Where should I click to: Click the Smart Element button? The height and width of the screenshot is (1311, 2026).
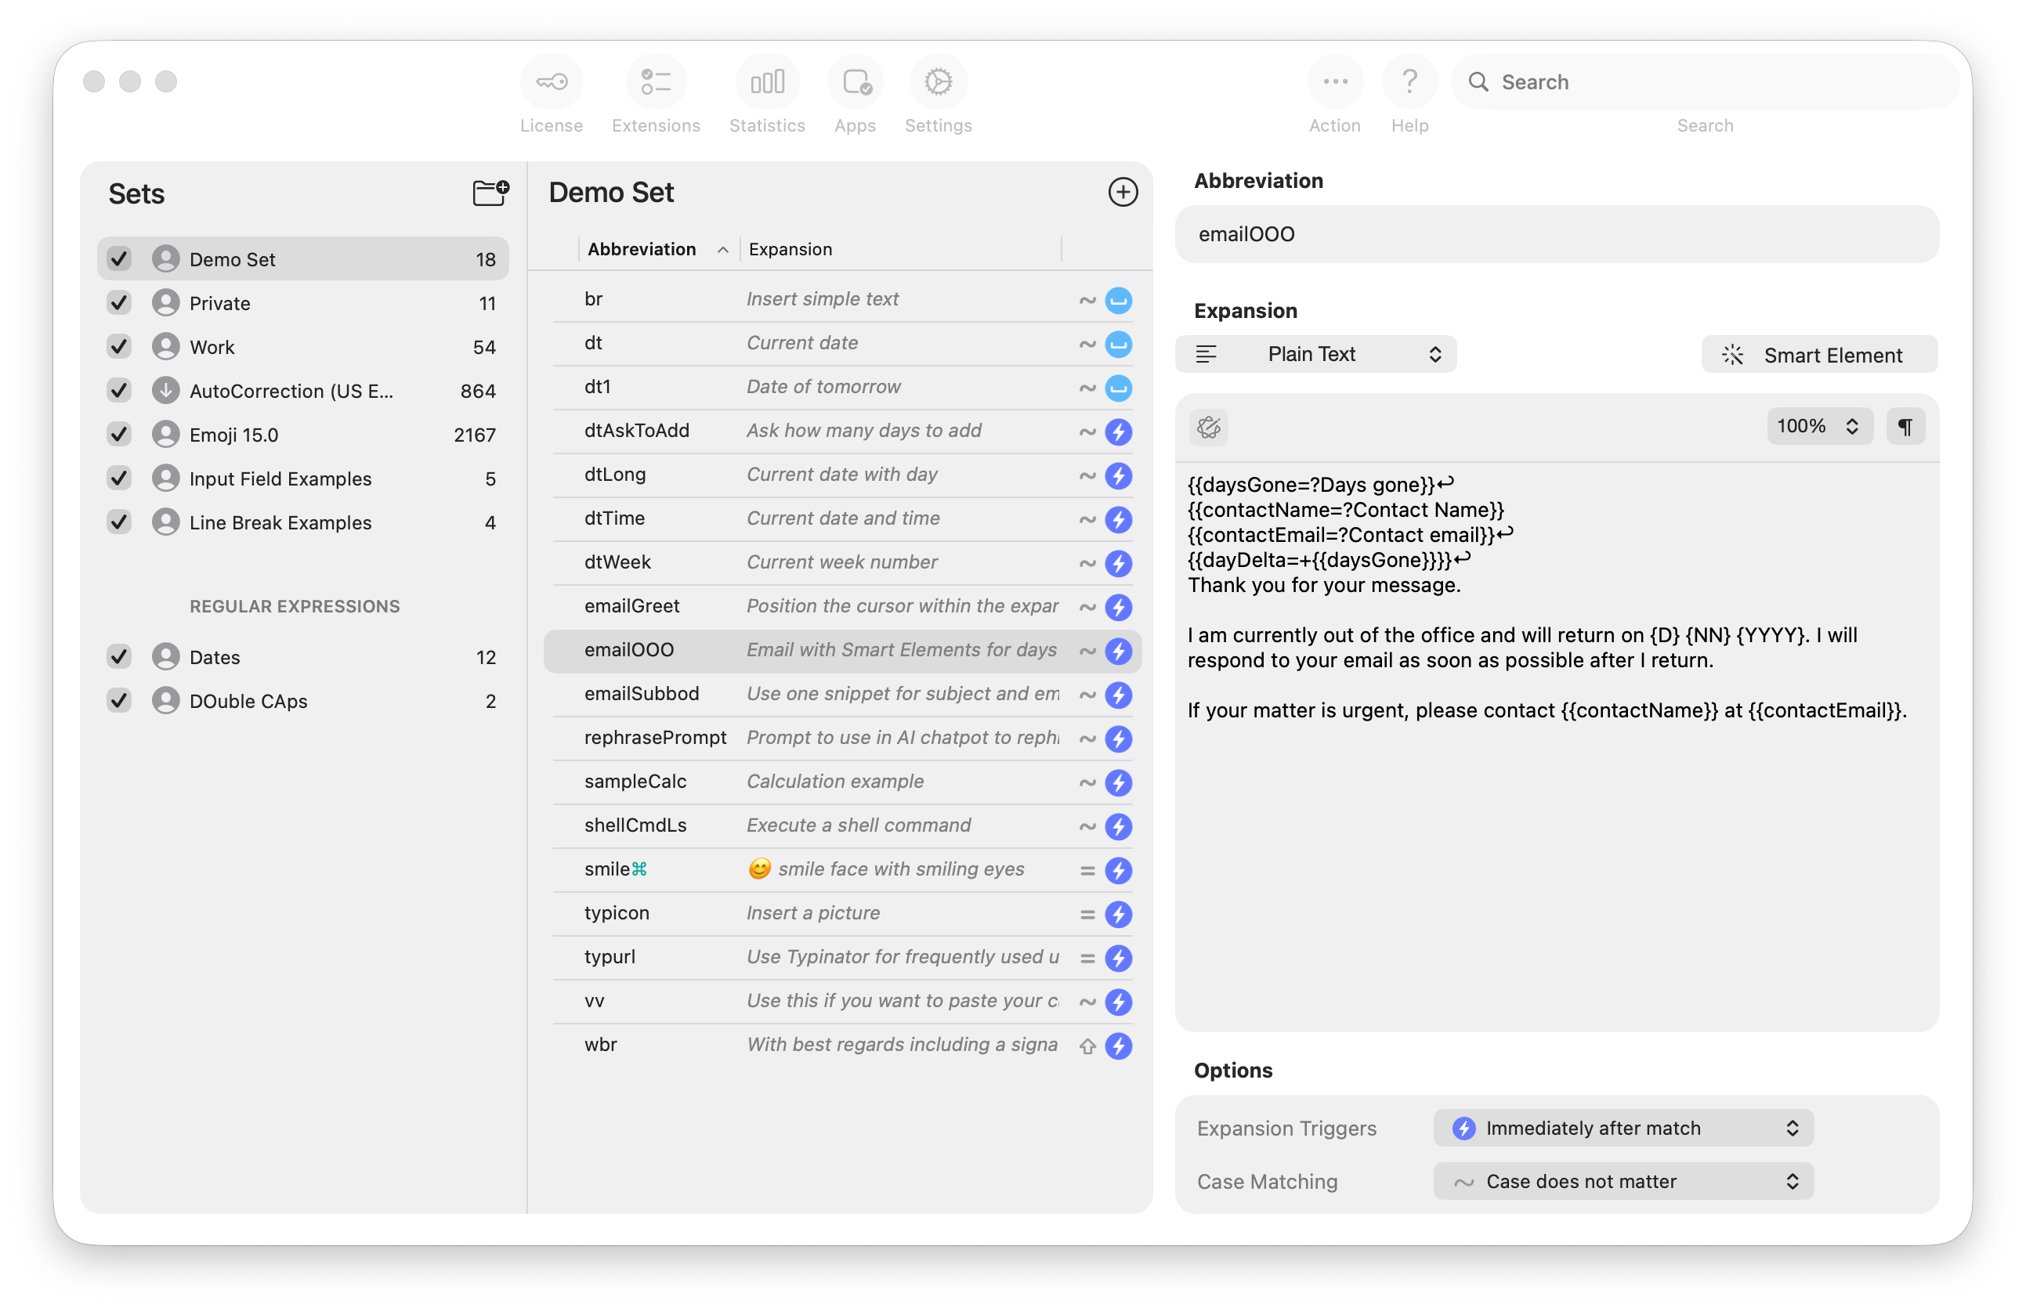[x=1818, y=355]
